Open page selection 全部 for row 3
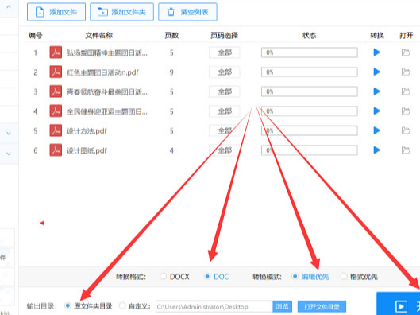The height and width of the screenshot is (315, 420). point(225,91)
